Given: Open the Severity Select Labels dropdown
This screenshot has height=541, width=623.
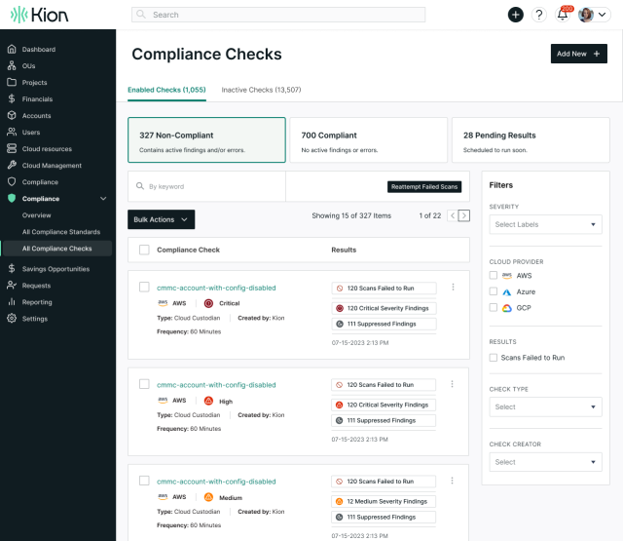Looking at the screenshot, I should 545,224.
